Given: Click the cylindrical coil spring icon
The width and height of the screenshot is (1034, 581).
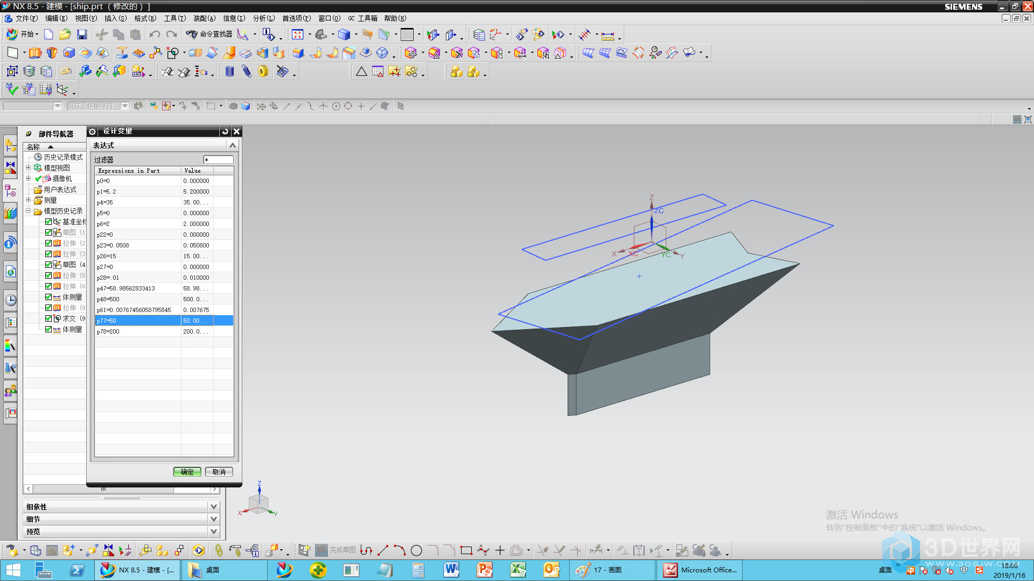Looking at the screenshot, I should pos(230,72).
